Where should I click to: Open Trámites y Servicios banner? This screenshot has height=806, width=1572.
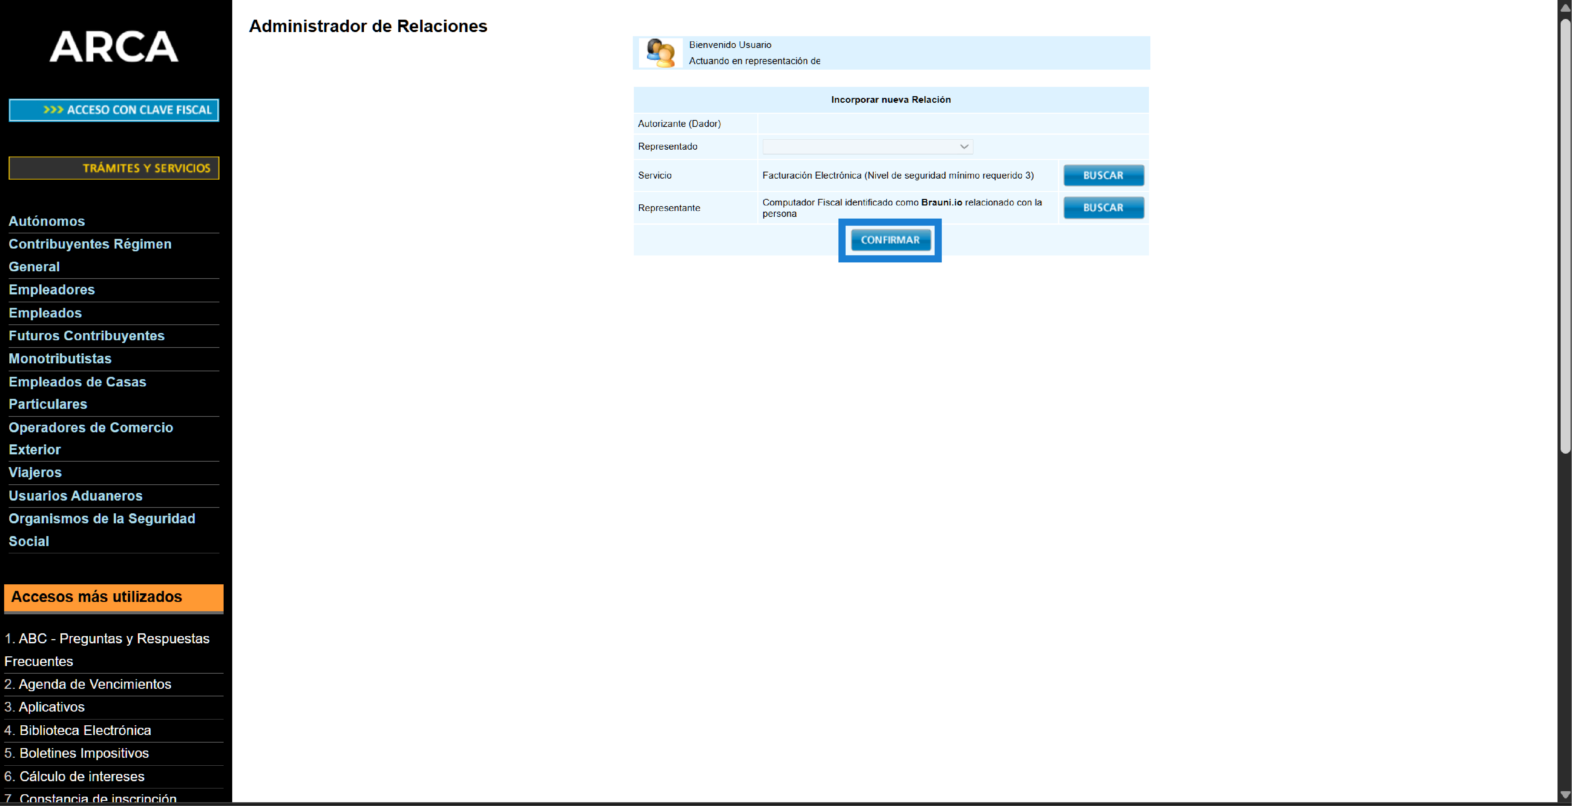(x=114, y=168)
